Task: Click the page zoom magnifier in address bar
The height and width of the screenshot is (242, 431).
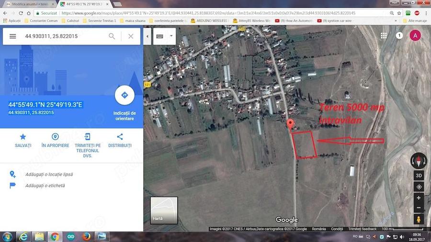Action: [x=392, y=13]
